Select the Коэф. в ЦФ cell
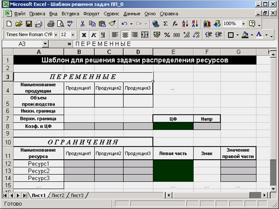Screen dimensions: 279x209 point(39,126)
